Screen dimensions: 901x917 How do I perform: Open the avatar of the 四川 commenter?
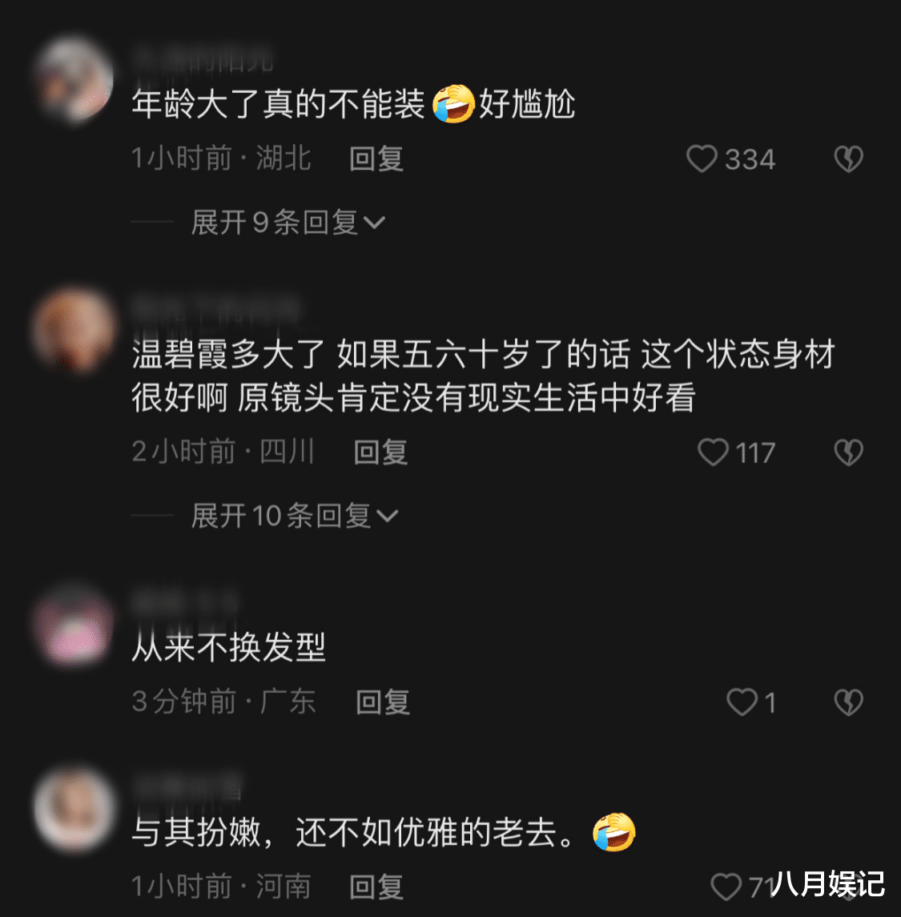click(74, 331)
